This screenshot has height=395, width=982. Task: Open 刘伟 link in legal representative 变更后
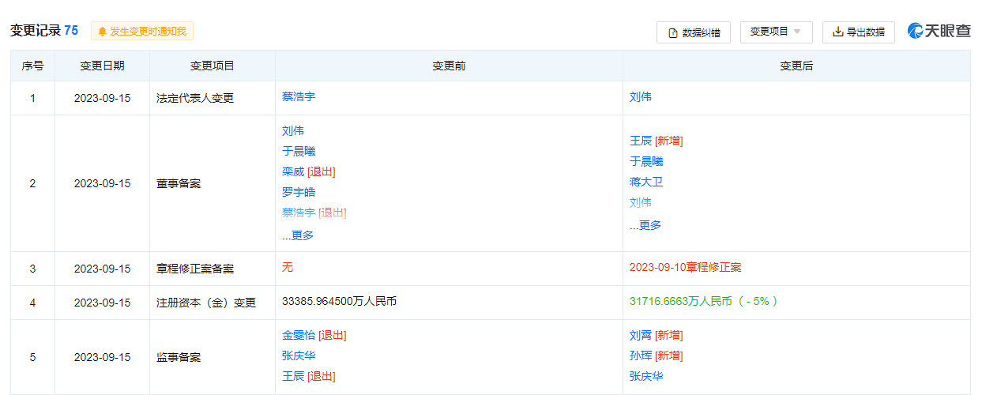click(641, 96)
